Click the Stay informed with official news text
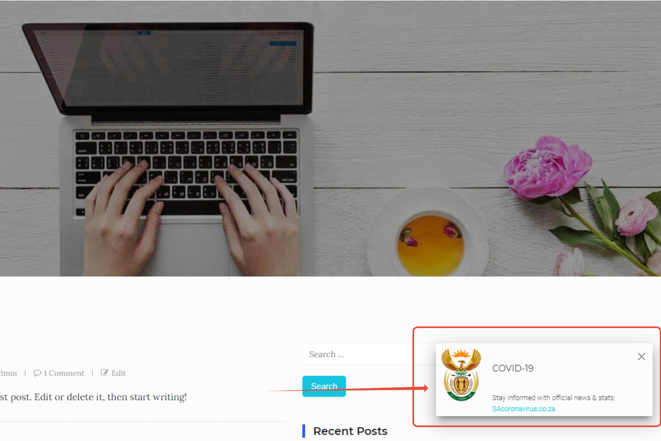The width and height of the screenshot is (661, 441). [x=553, y=398]
